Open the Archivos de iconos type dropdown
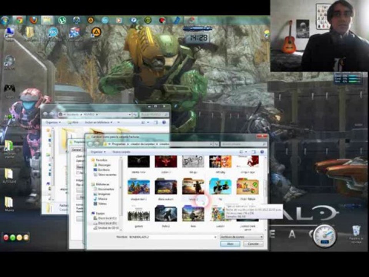The width and height of the screenshot is (369, 277). tap(242, 237)
